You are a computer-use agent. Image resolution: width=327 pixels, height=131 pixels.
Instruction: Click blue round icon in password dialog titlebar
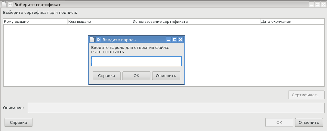tap(98, 40)
